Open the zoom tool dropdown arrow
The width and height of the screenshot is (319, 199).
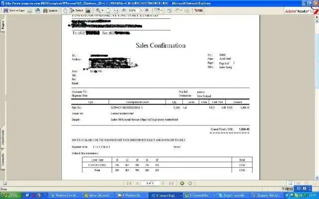tap(102, 10)
